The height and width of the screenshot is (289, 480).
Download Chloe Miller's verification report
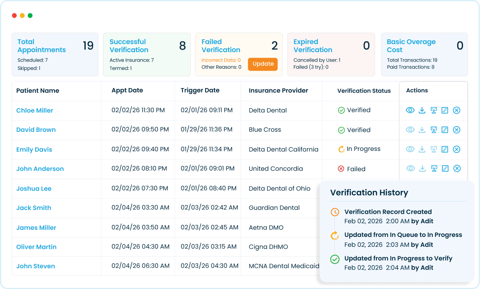[422, 110]
